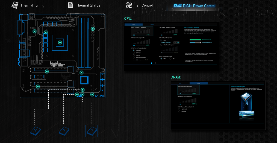Select the sensor beside the DIMM slots
The image size is (277, 143).
pyautogui.click(x=93, y=29)
